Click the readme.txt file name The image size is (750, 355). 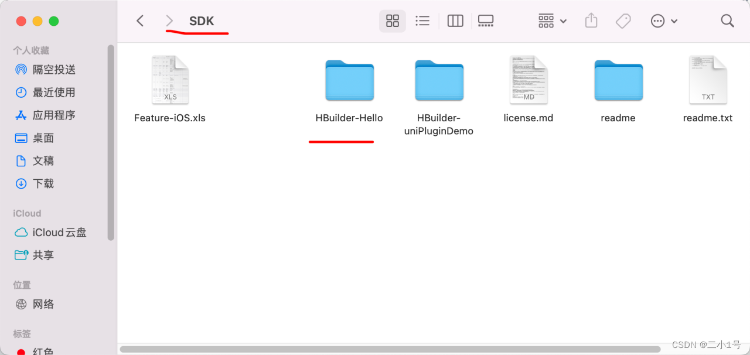(x=708, y=118)
